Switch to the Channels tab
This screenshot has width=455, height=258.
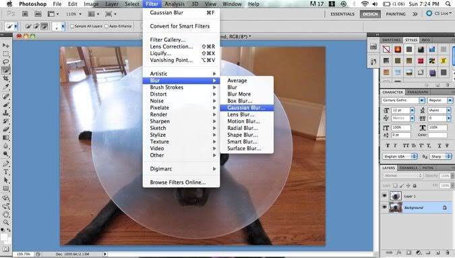coord(408,168)
